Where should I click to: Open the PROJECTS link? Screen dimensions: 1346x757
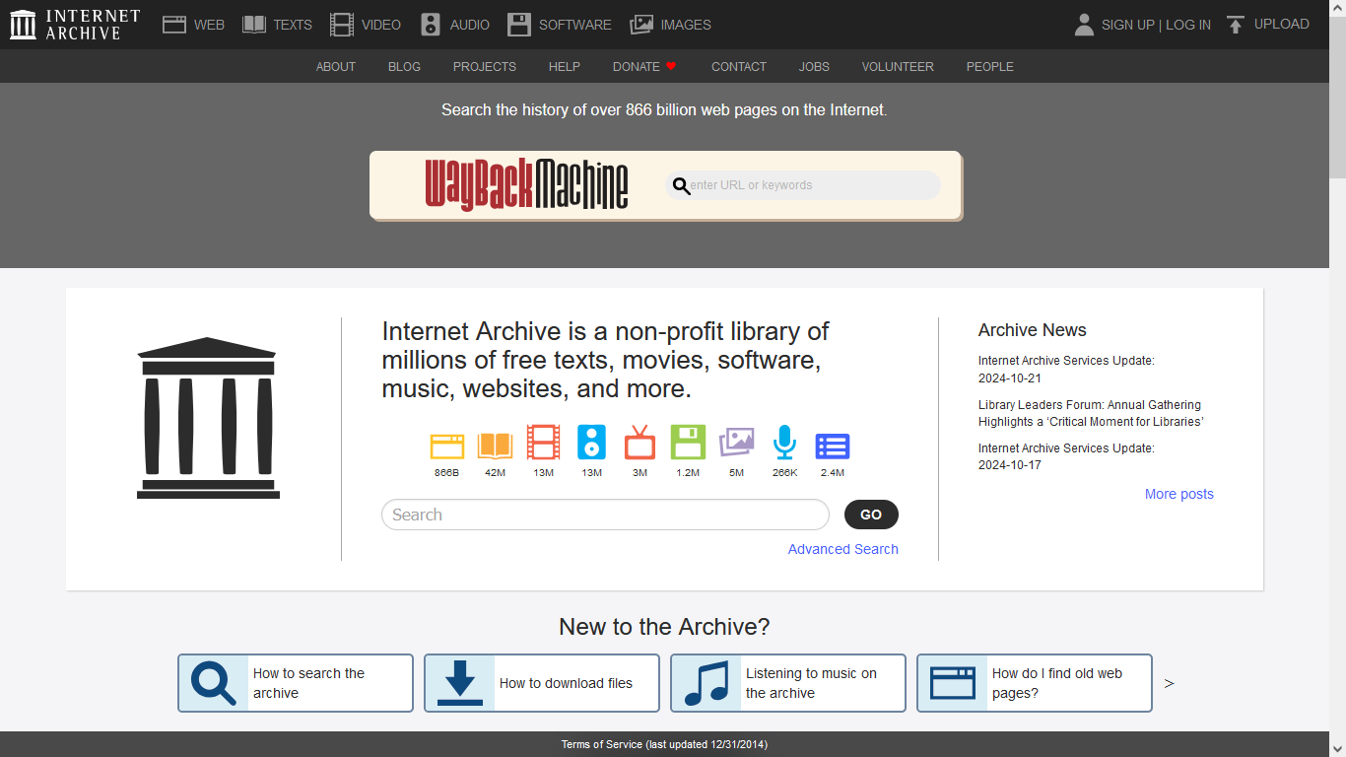pyautogui.click(x=485, y=67)
